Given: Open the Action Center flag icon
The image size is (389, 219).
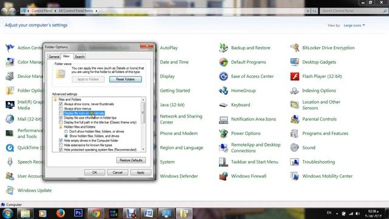Looking at the screenshot, I should click(x=10, y=47).
